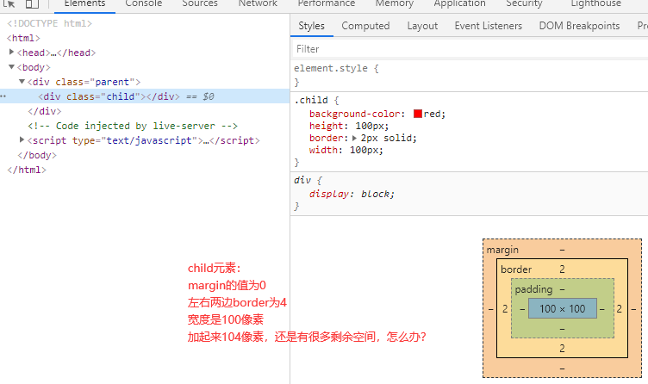Expand the head element node
Viewport: 648px width, 384px height.
(x=11, y=52)
